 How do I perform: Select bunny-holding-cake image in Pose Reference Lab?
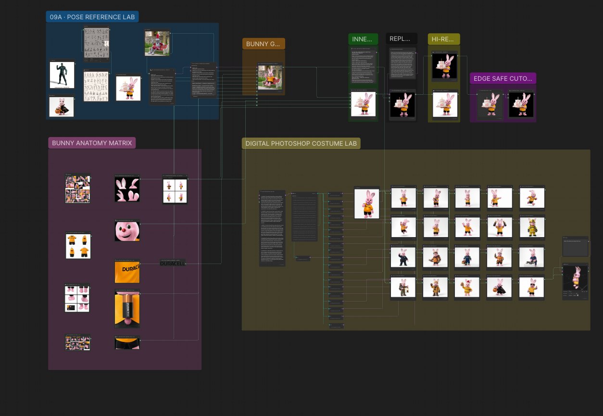[x=128, y=88]
